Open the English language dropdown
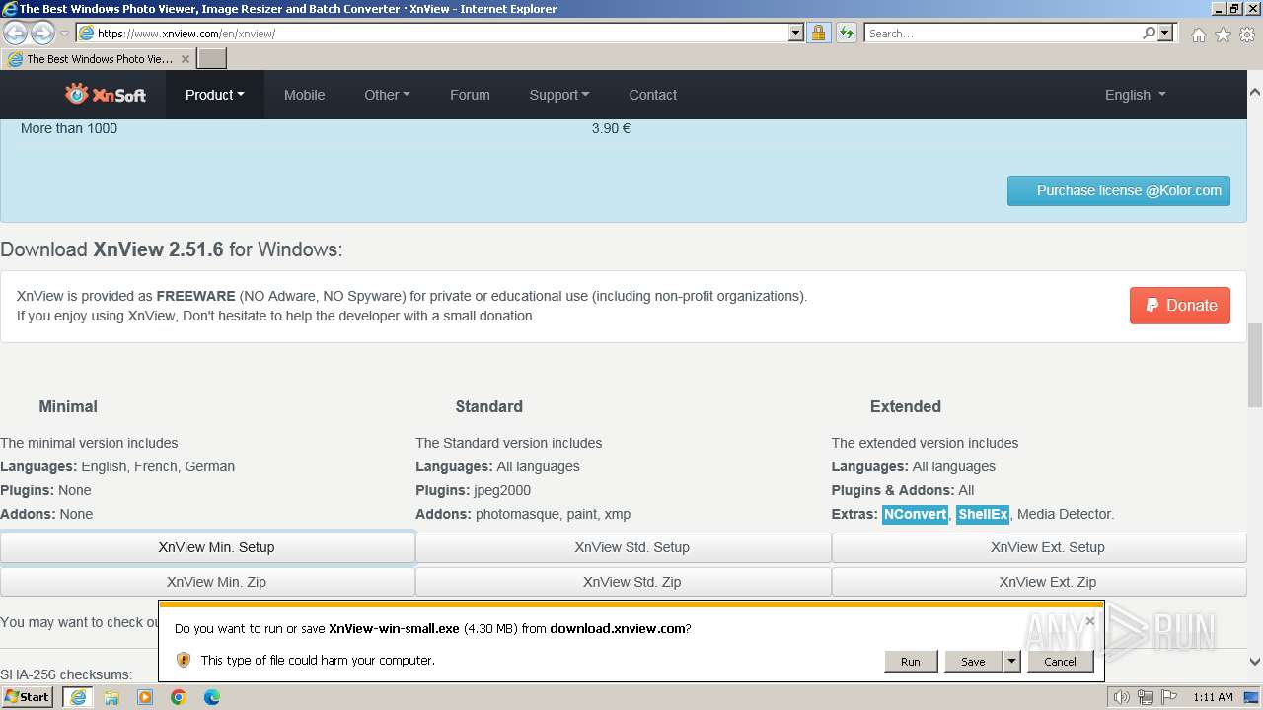The width and height of the screenshot is (1263, 710). pyautogui.click(x=1135, y=95)
